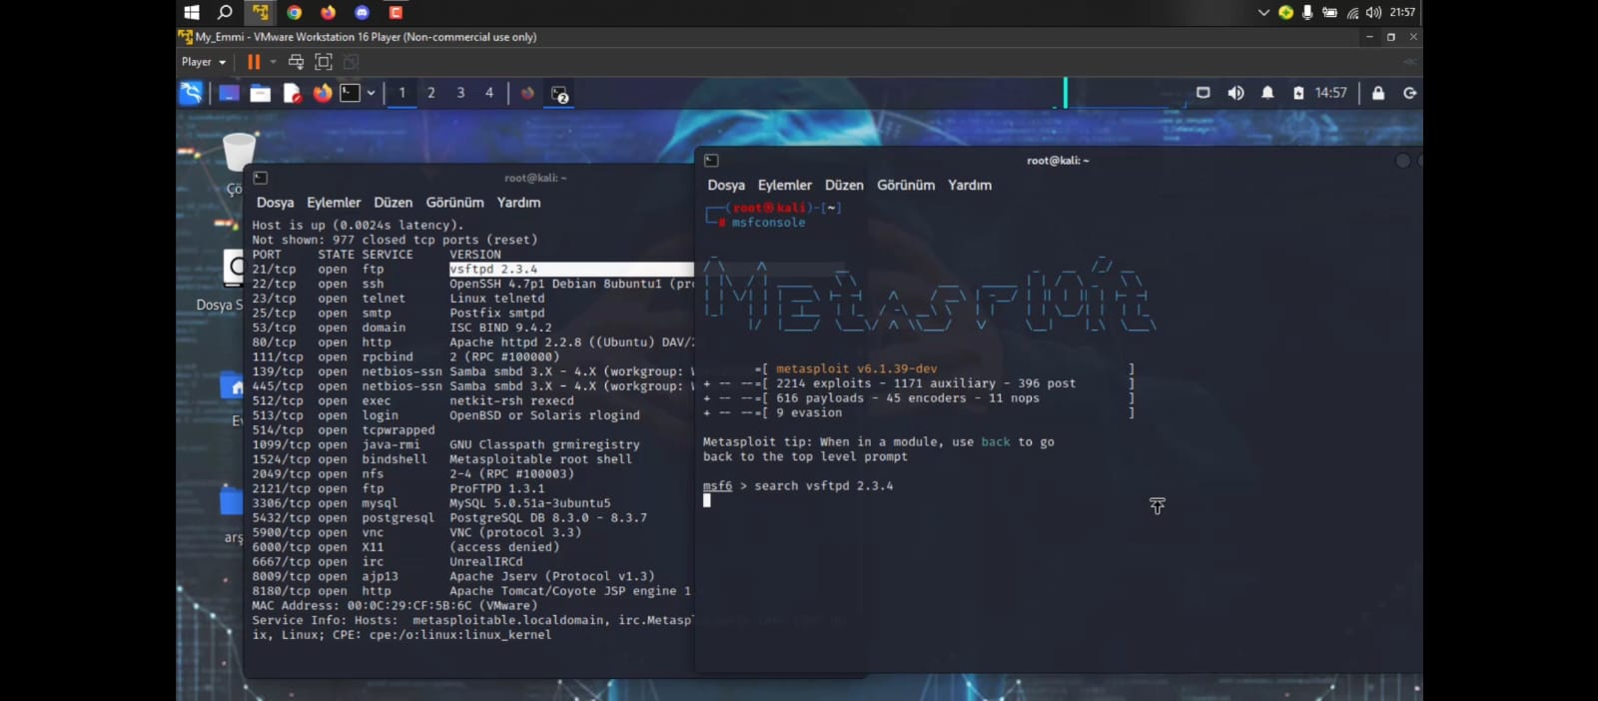Launch Firefox from the Kali panel
This screenshot has height=701, width=1598.
pyautogui.click(x=322, y=93)
